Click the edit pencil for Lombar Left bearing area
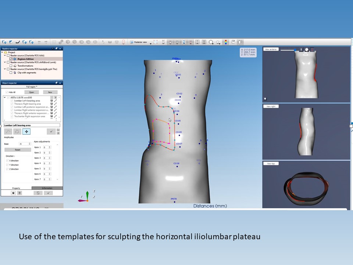The width and height of the screenshot is (353, 265). click(56, 101)
